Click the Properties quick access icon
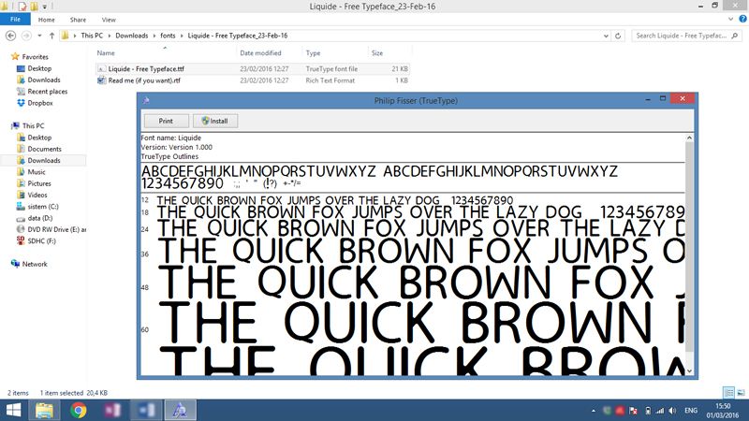This screenshot has width=749, height=421. [x=22, y=7]
